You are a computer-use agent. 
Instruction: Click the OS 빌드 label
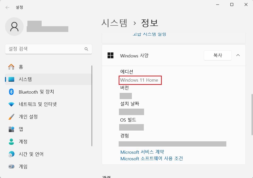[x=128, y=120]
